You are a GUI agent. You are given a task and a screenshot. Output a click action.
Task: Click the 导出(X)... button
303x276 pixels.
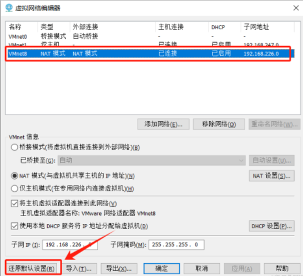pos(119,268)
